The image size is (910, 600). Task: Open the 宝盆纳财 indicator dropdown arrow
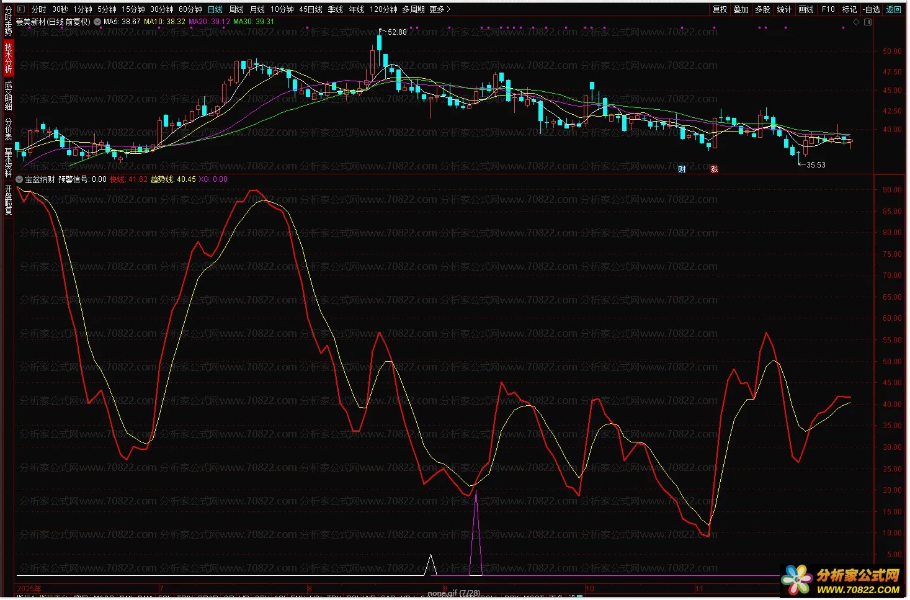pos(19,179)
